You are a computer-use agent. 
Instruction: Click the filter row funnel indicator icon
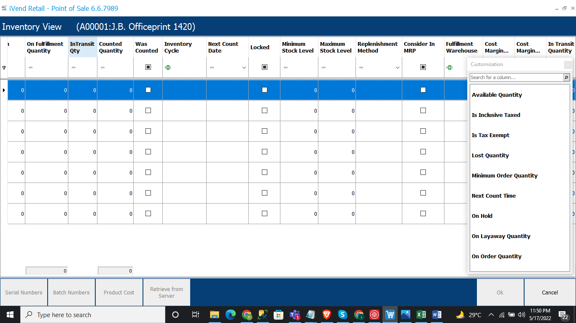tap(4, 68)
